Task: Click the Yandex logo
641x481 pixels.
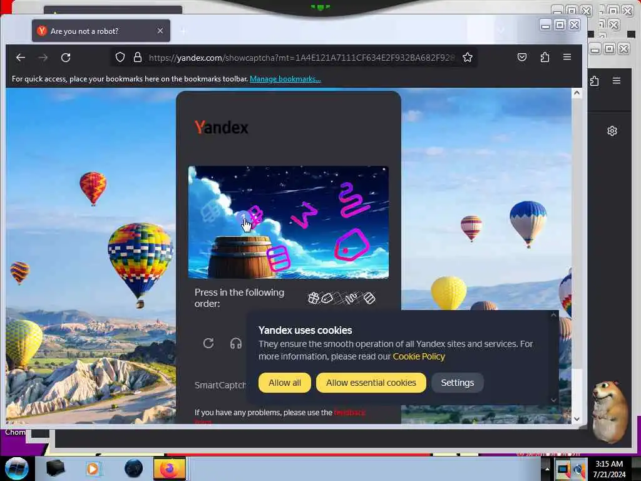Action: pyautogui.click(x=221, y=127)
